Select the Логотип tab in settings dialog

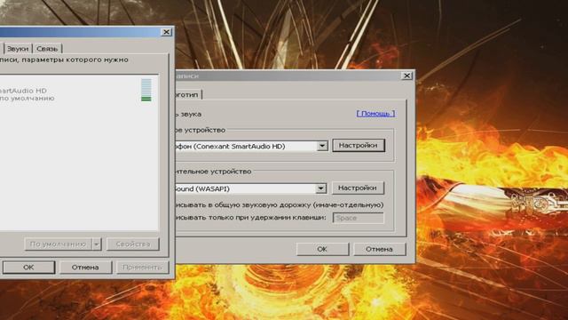[x=188, y=94]
